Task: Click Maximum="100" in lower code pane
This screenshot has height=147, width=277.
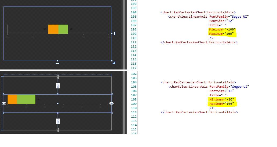Action: 222,104
